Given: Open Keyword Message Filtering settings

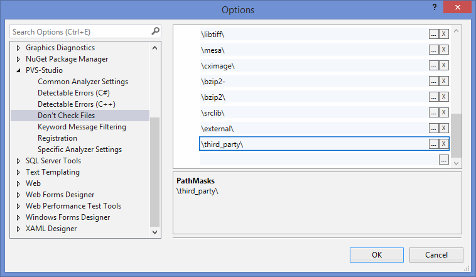Looking at the screenshot, I should [82, 127].
